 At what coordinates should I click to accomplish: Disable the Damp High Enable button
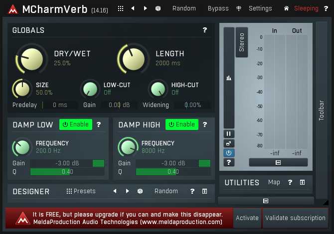coord(182,124)
